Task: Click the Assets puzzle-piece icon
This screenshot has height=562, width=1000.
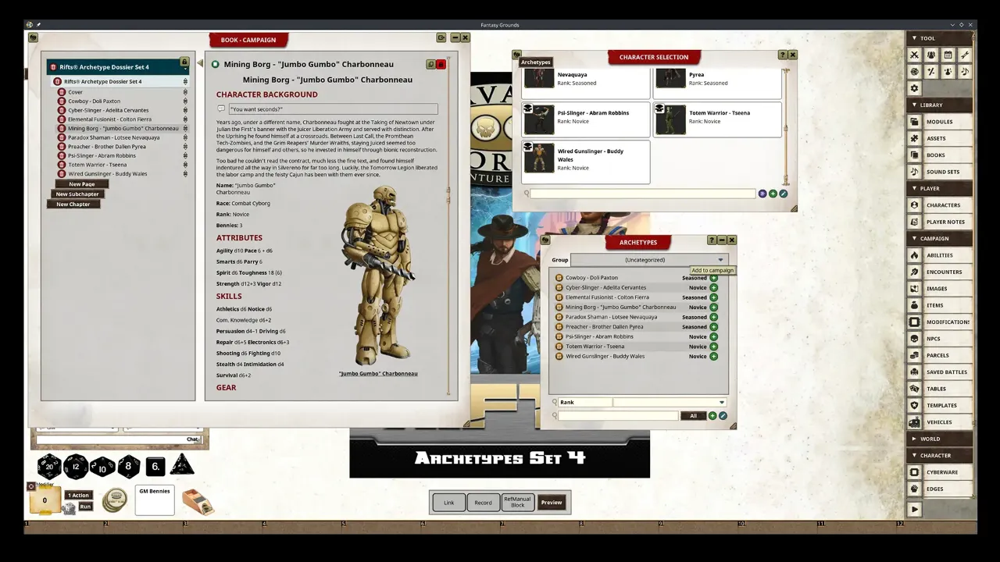Action: pyautogui.click(x=914, y=138)
